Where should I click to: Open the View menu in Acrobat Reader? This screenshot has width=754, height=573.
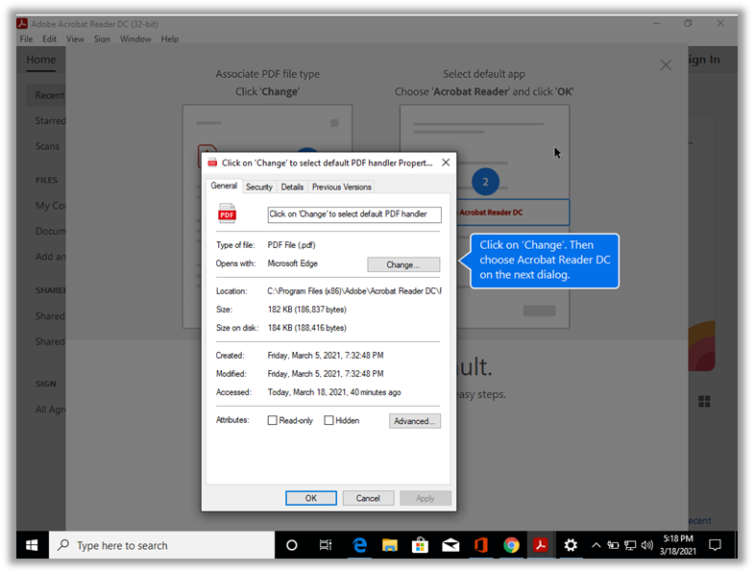click(x=75, y=39)
